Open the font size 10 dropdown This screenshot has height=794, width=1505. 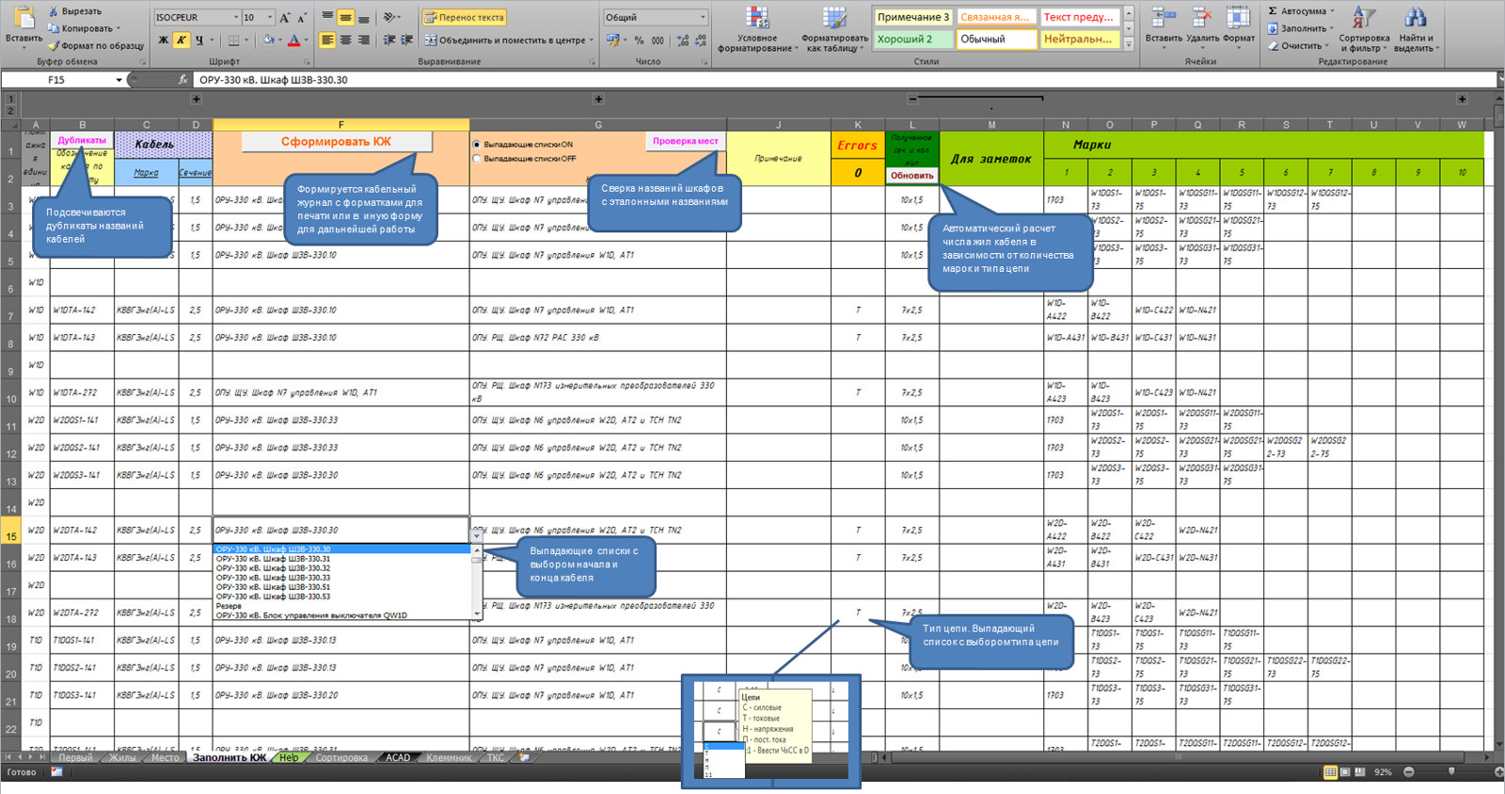[270, 18]
